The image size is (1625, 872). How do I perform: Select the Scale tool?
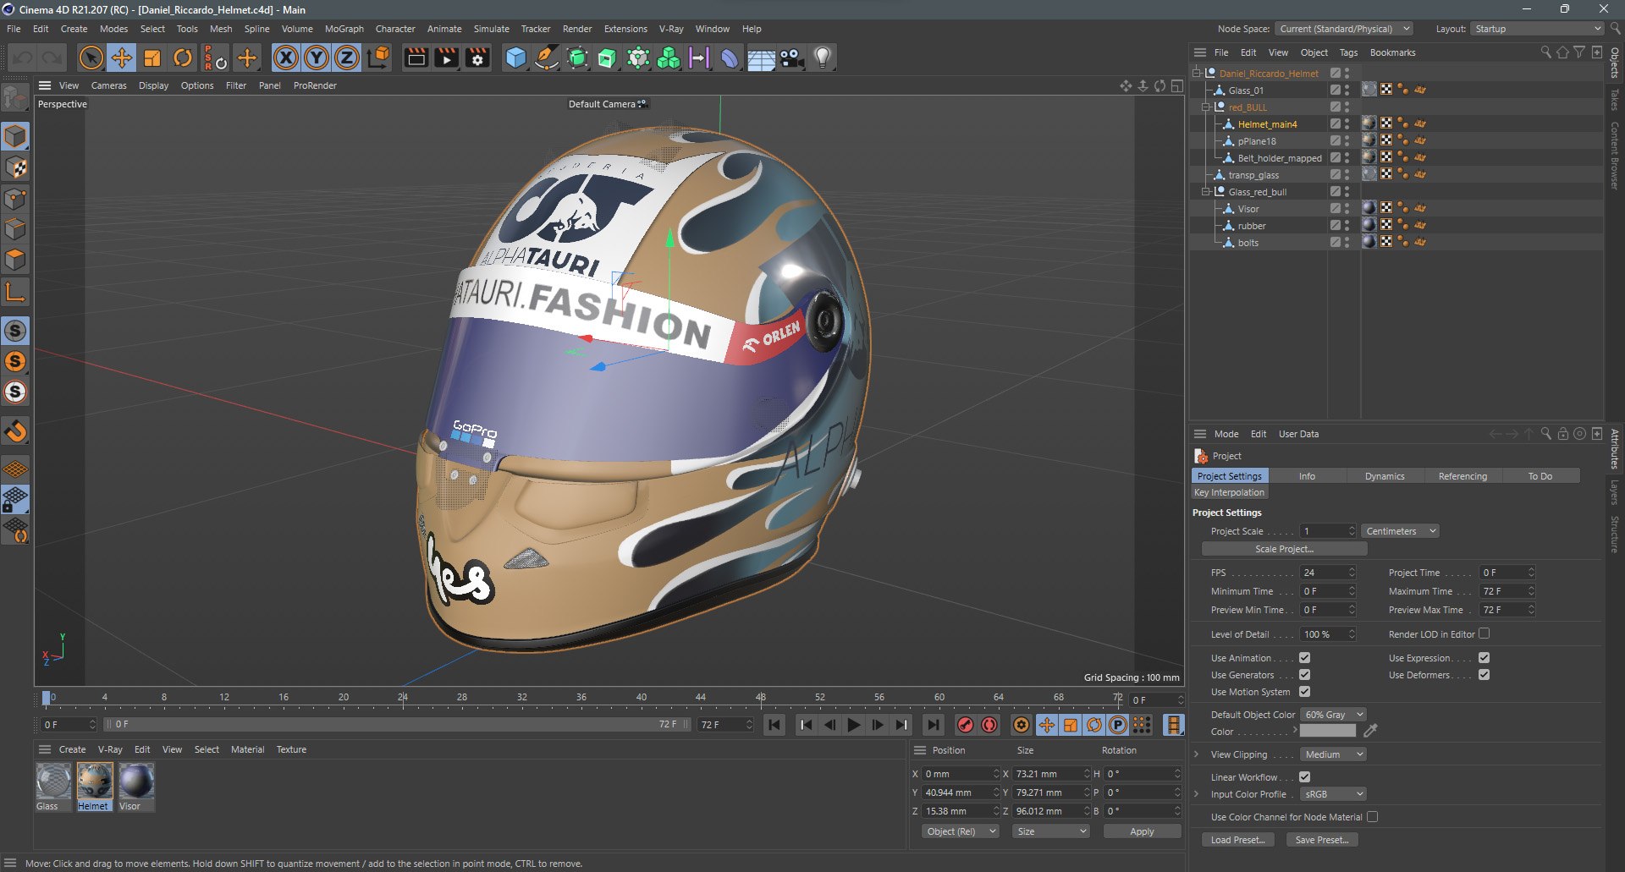tap(152, 58)
